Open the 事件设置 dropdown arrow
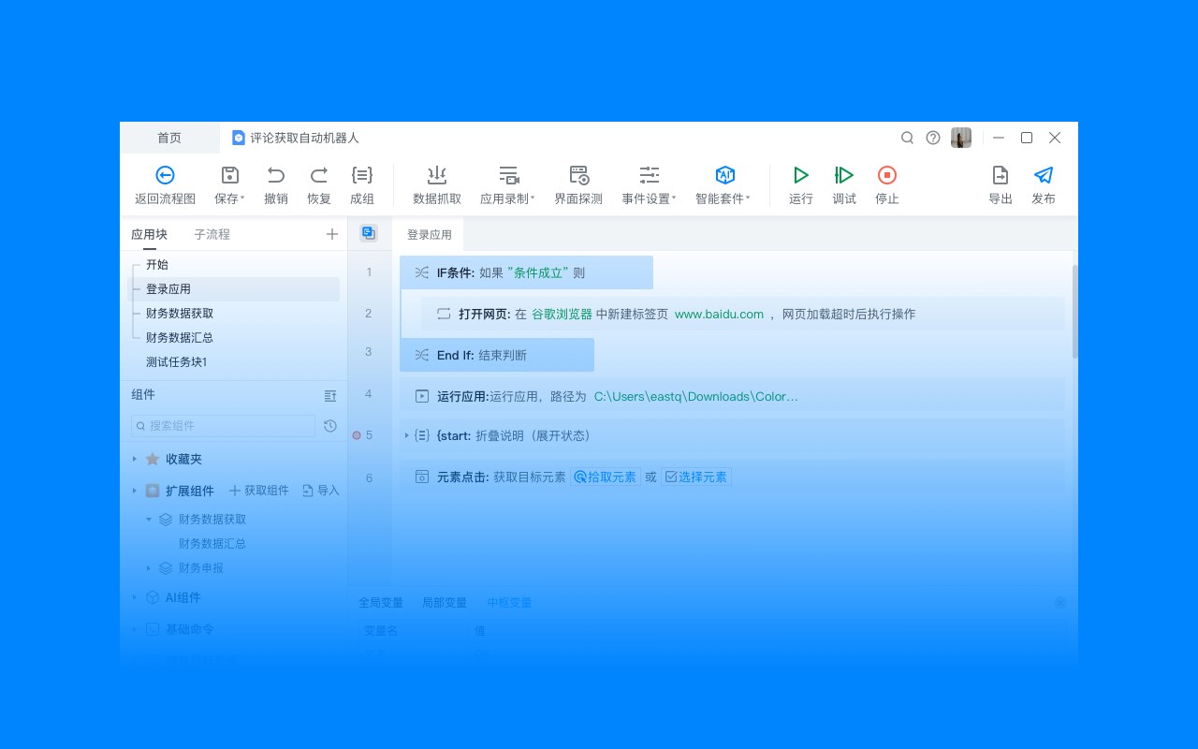The height and width of the screenshot is (749, 1198). [x=674, y=198]
